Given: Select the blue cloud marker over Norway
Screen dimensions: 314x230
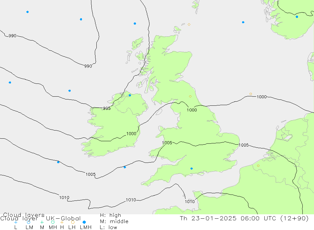Looking at the screenshot, I should click(297, 17).
